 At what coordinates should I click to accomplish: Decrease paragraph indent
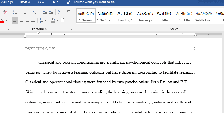tap(45, 12)
